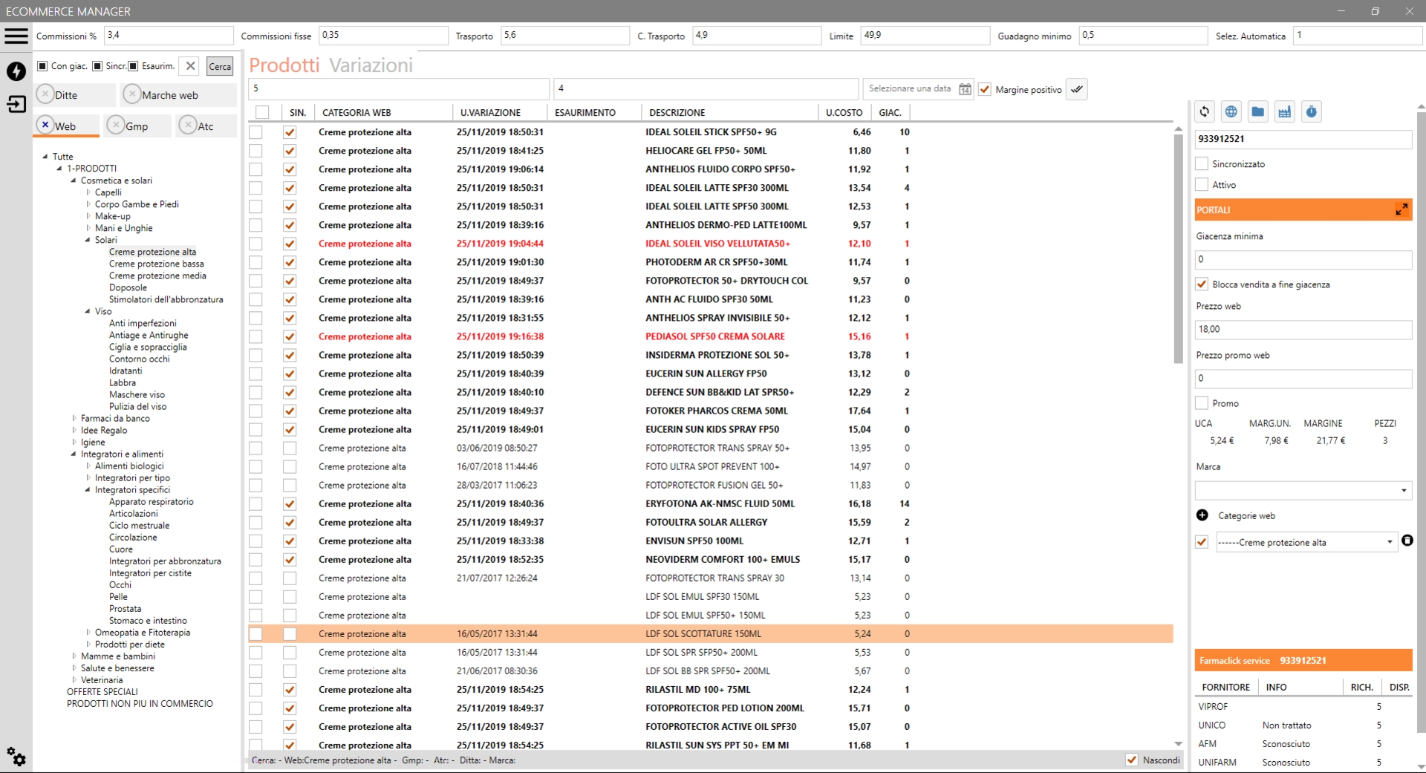Click the factory manufacturer icon
Screen dimensions: 1426x773
[1285, 112]
